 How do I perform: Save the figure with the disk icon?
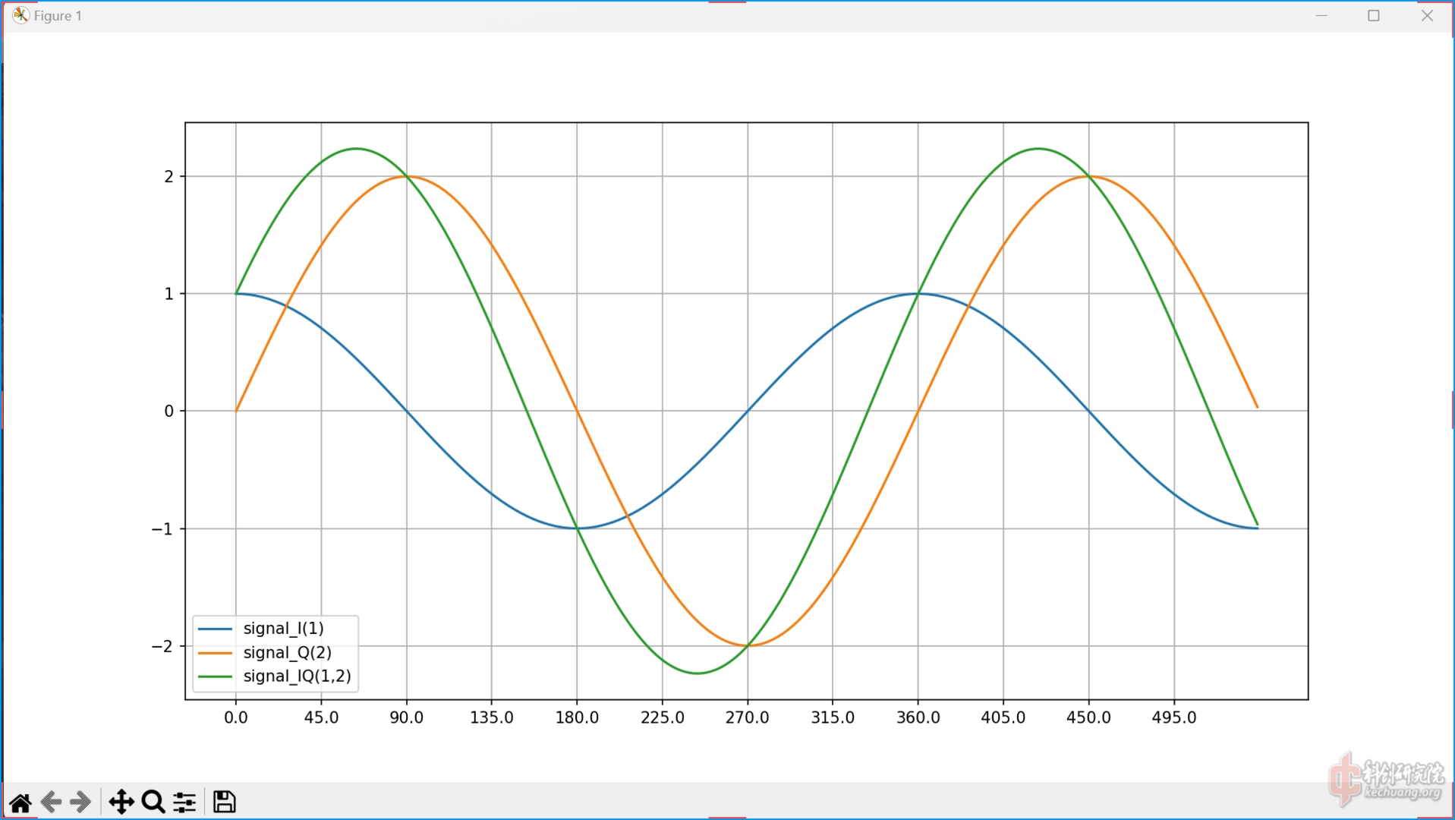(224, 802)
